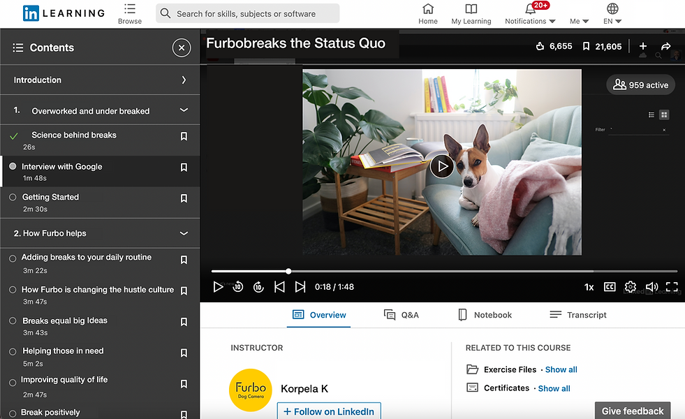Open the Browse menu icon

(x=130, y=9)
